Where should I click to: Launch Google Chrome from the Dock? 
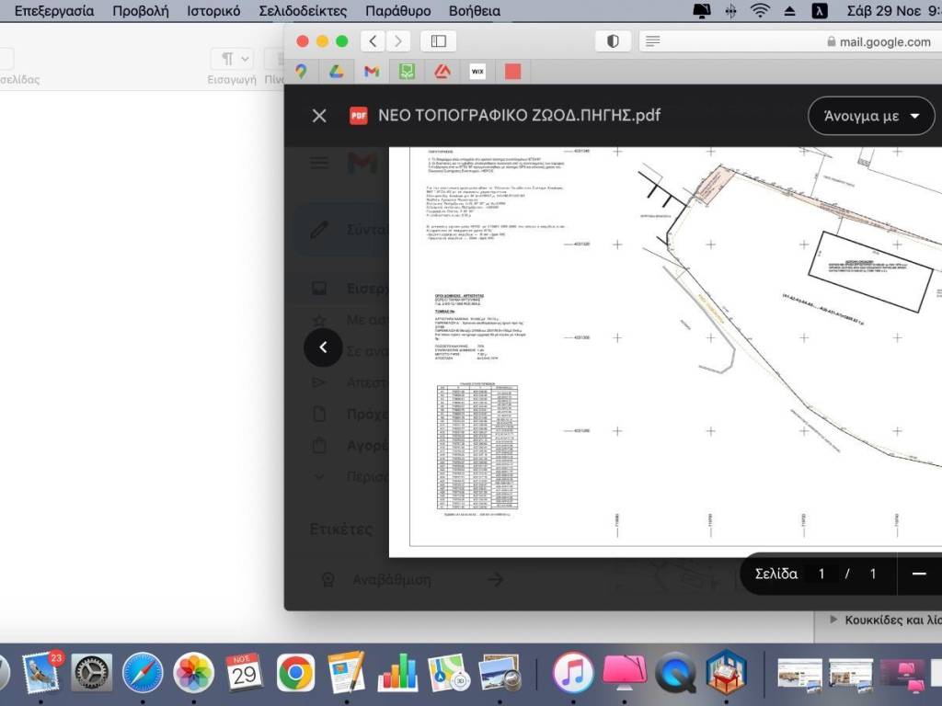pos(295,674)
